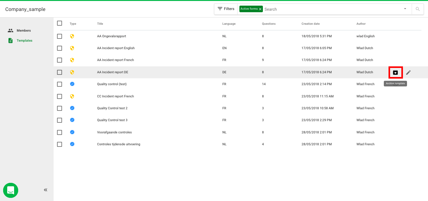The image size is (428, 201).
Task: Collapse the sidebar with double chevron
Action: tap(45, 190)
